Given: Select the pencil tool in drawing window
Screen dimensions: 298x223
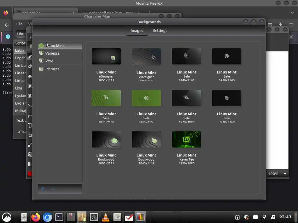Looking at the screenshot, I should point(30,57).
